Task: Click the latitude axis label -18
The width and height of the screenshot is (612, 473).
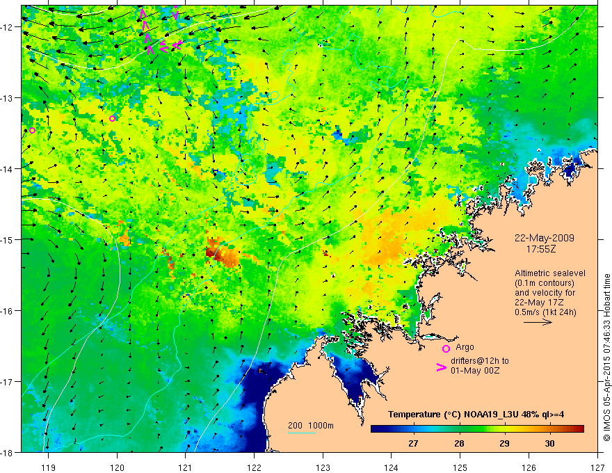Action: click(x=7, y=453)
